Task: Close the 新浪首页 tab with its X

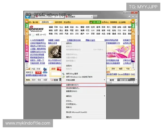Action: 92,17
